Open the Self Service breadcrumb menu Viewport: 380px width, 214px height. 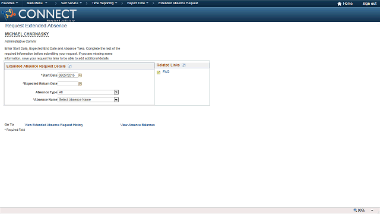coord(71,3)
